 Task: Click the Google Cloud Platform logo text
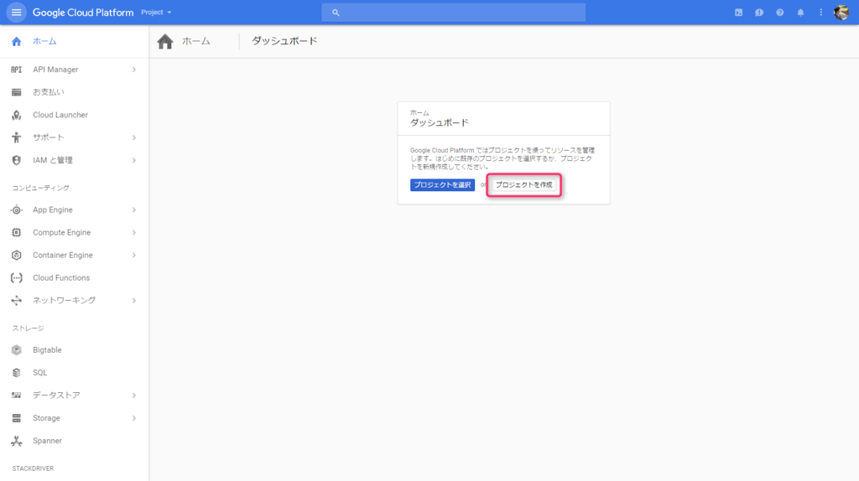(83, 12)
